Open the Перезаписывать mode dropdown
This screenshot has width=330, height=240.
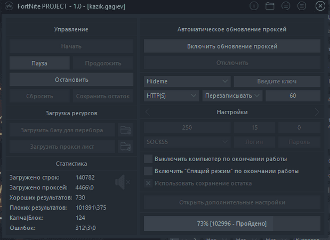(232, 96)
